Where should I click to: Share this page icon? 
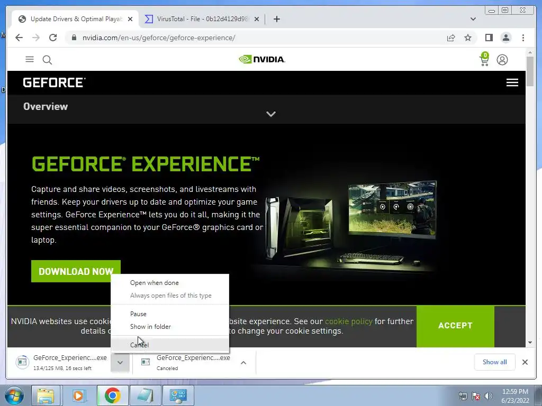point(451,38)
